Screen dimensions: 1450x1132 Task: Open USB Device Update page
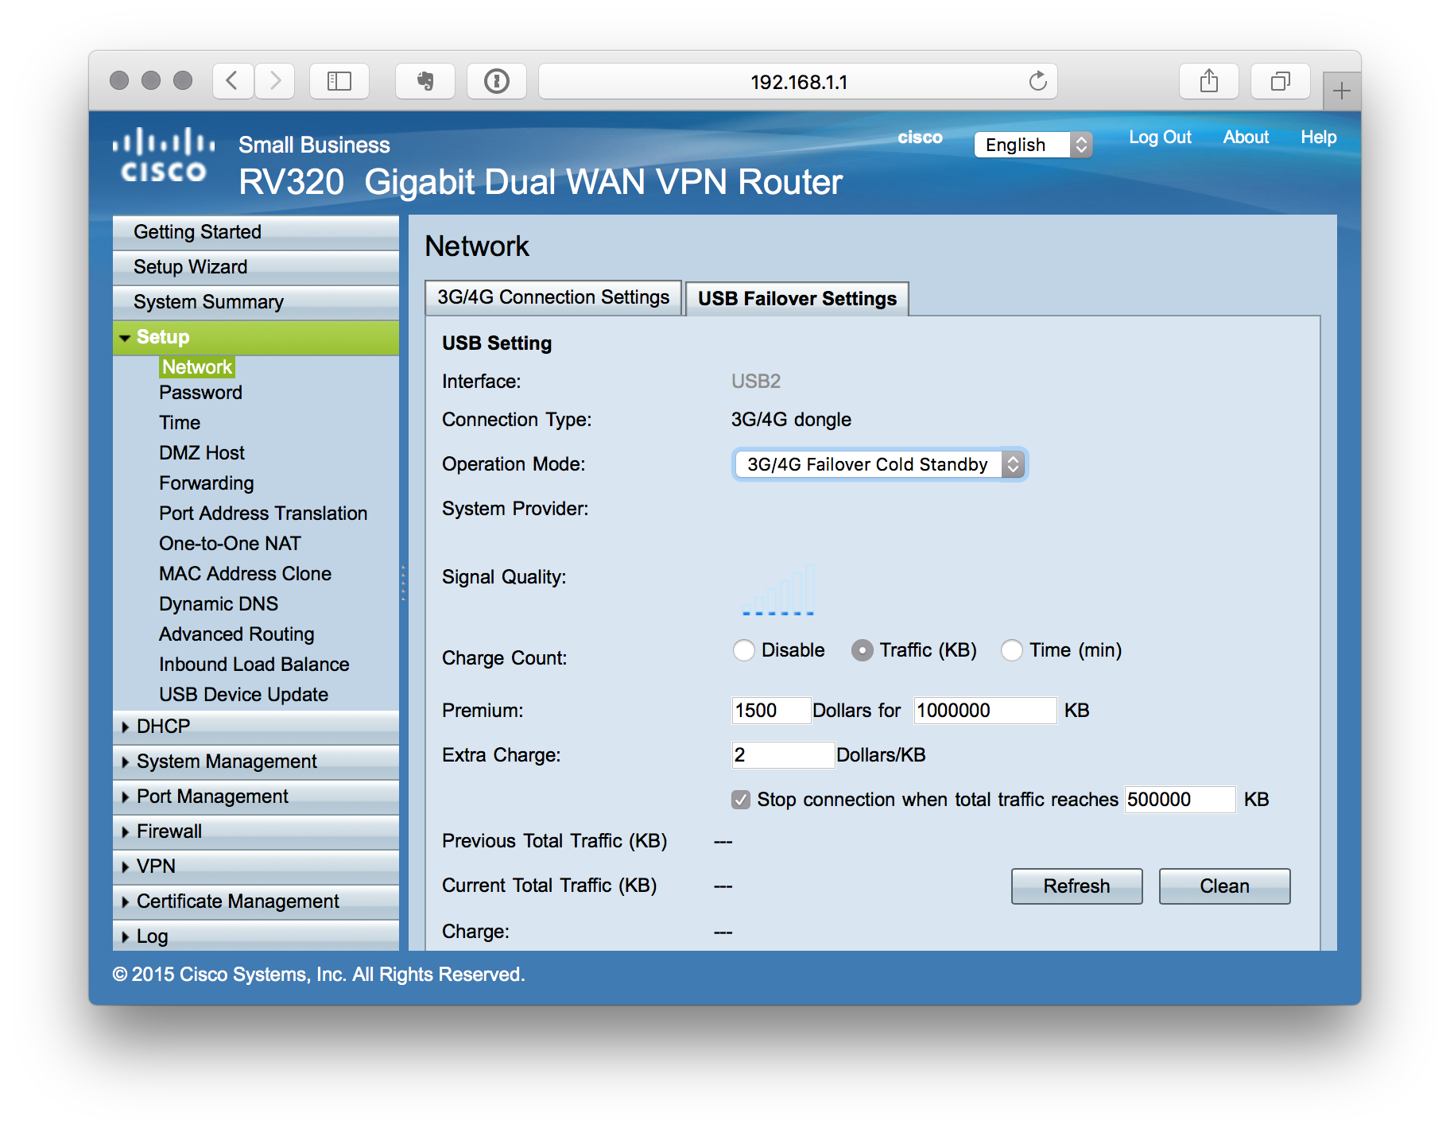pyautogui.click(x=243, y=695)
